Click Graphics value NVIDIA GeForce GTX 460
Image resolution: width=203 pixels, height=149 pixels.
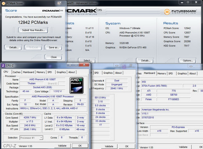coord(133,48)
